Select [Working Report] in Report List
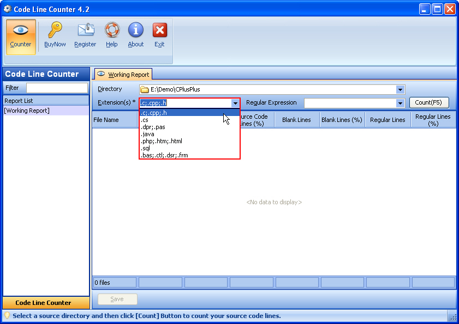459x324 pixels. [27, 111]
